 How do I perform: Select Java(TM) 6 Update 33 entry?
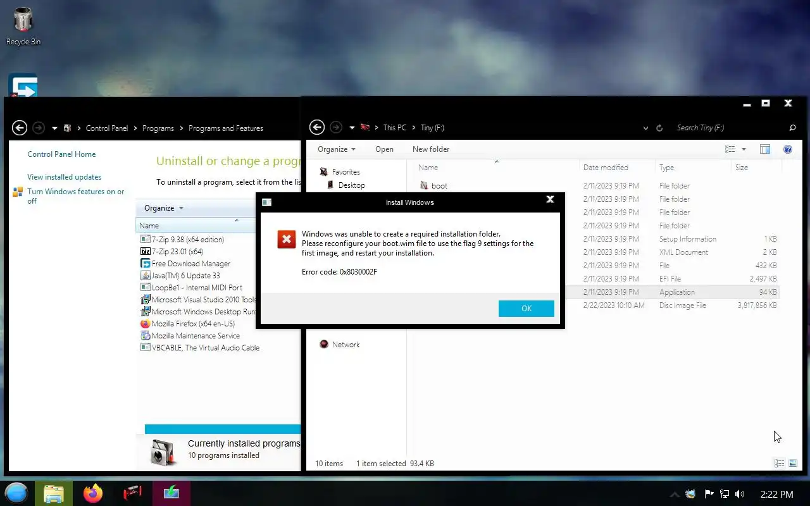pyautogui.click(x=186, y=276)
